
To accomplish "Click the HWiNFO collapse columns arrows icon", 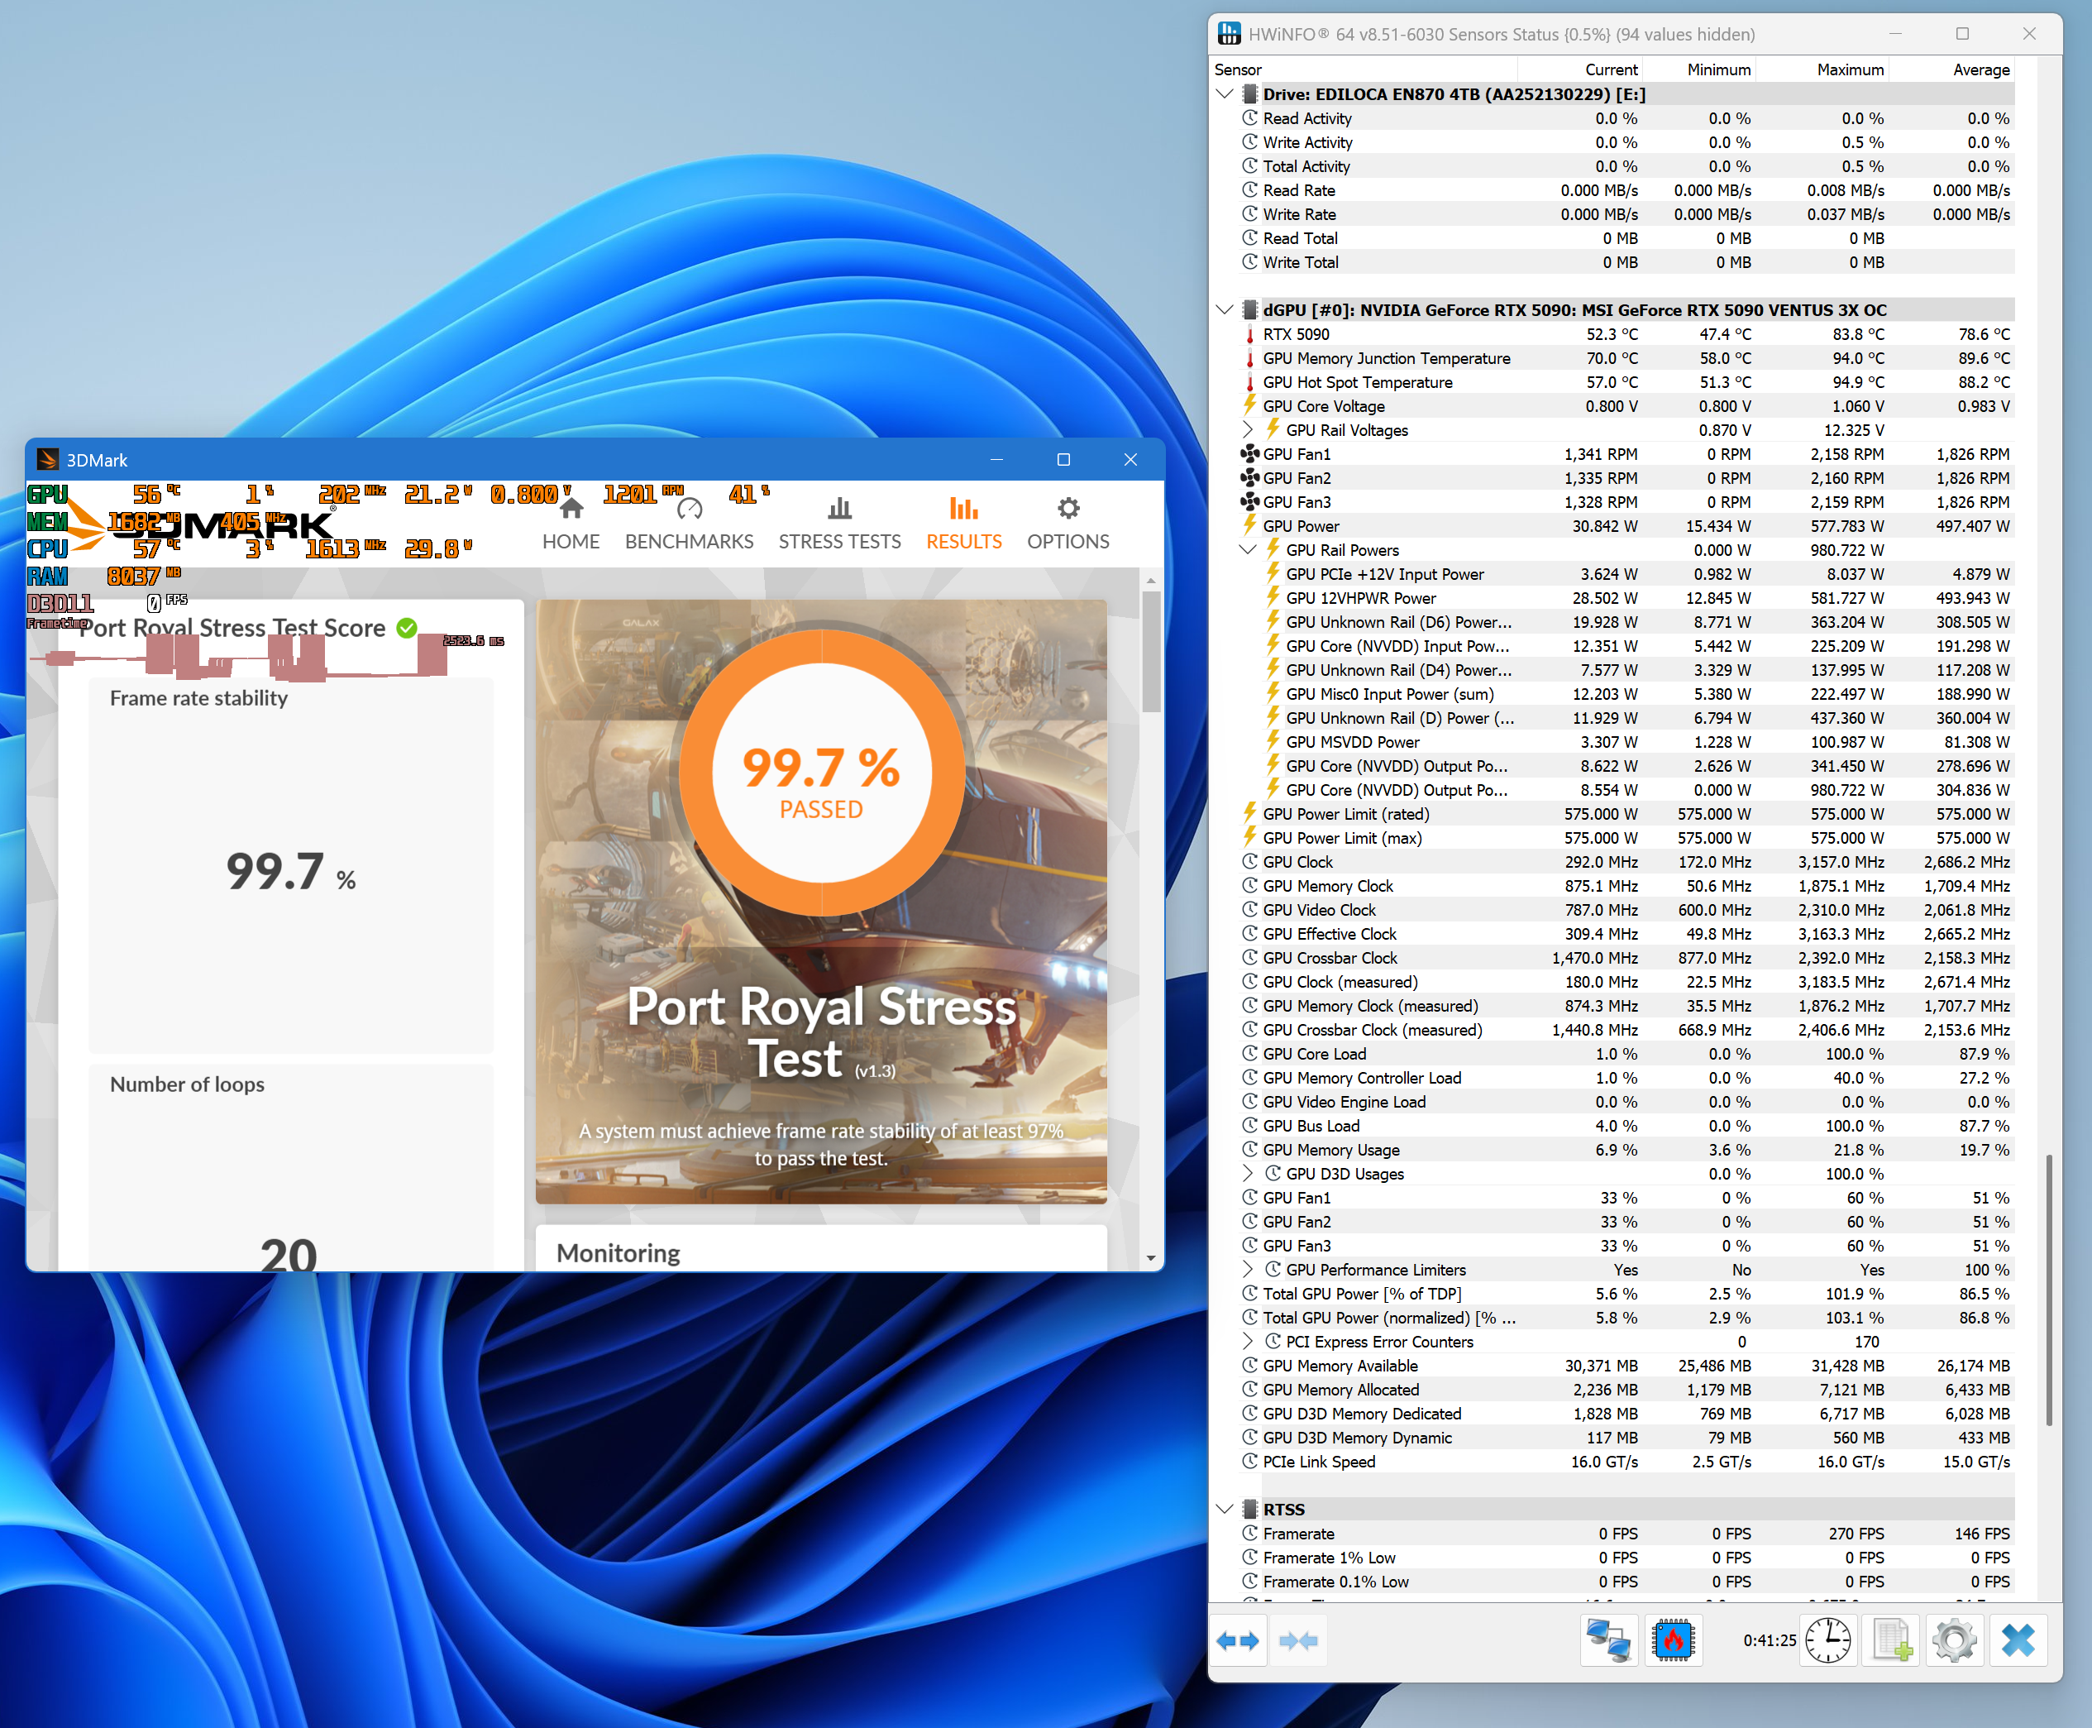I will (1298, 1640).
